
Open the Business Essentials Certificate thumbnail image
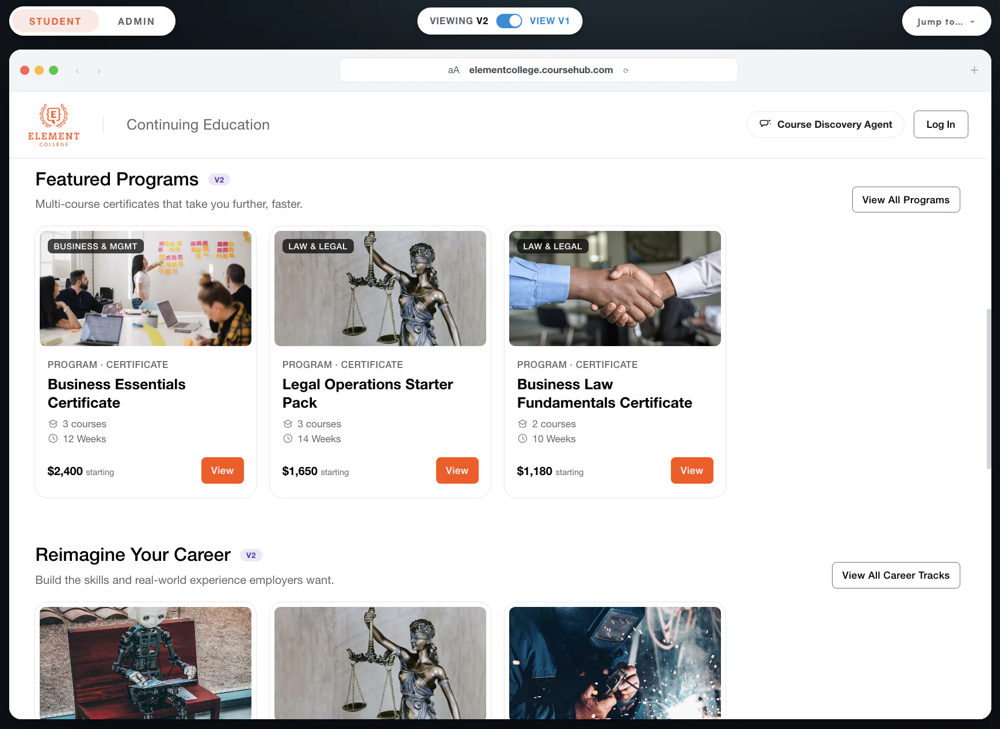[146, 288]
